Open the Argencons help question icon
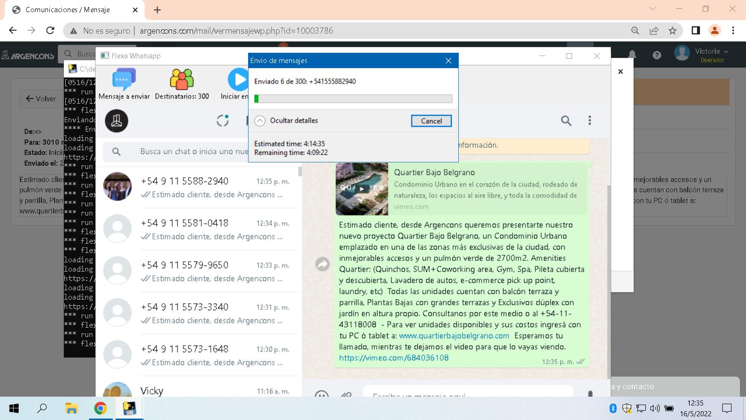Screen dimensions: 746x420 [657, 55]
